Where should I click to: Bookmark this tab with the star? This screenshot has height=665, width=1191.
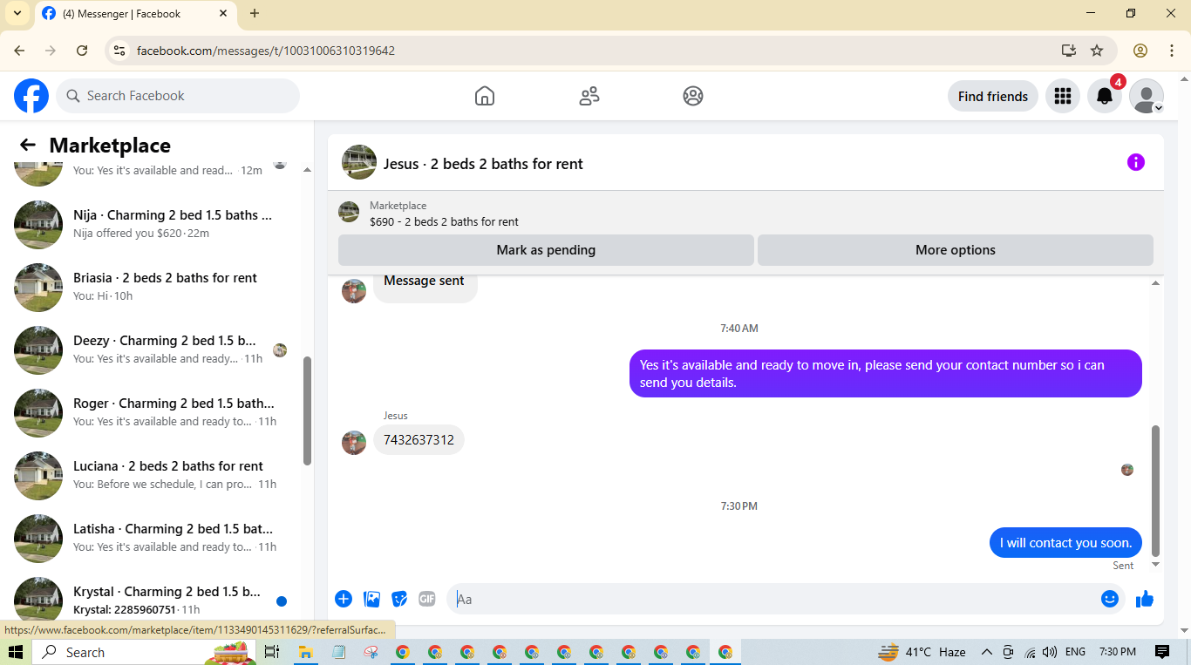click(1097, 51)
